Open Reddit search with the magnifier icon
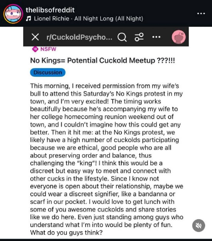Viewport: 212px width, 241px height. click(122, 37)
